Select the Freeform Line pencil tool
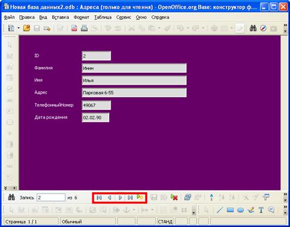Image resolution: width=290 pixels, height=227 pixels. point(251,210)
